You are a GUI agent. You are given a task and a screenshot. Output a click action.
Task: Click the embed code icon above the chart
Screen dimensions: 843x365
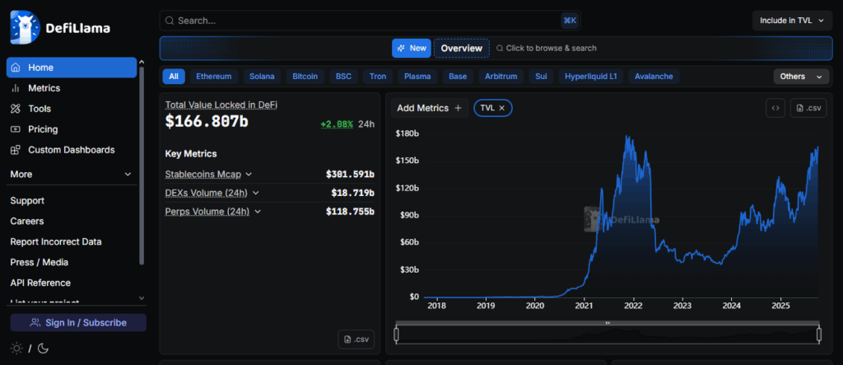point(775,108)
